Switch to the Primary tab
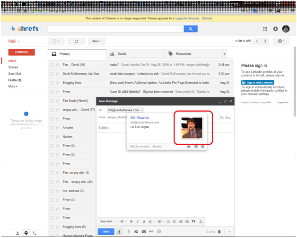 [x=77, y=54]
